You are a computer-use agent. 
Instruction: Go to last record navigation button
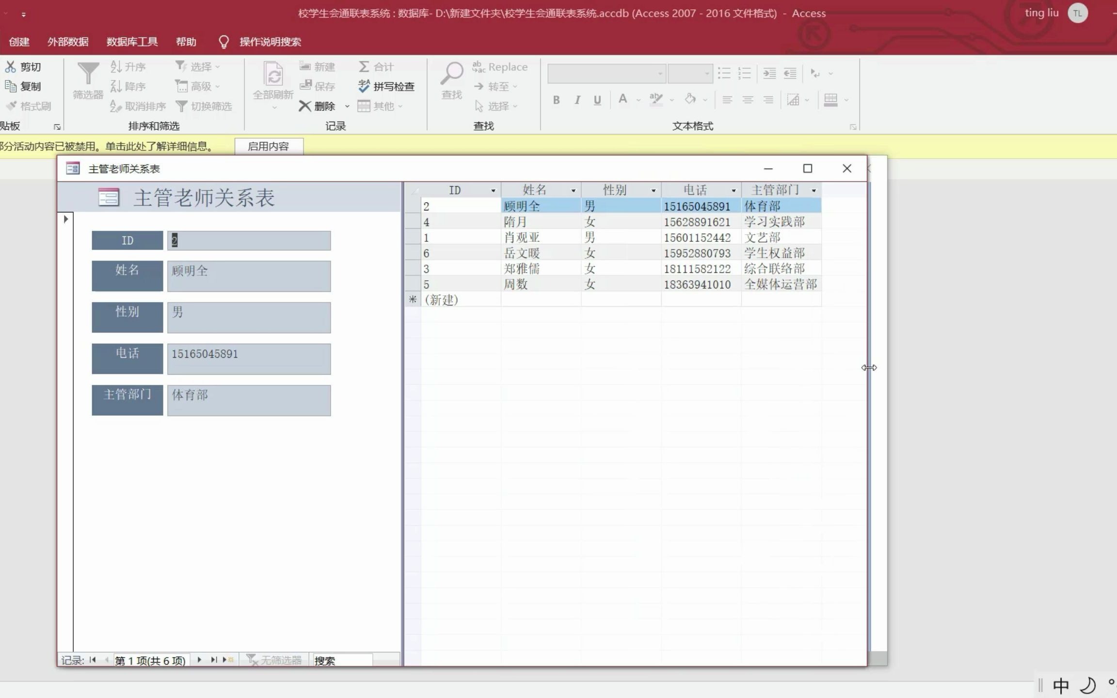(213, 660)
